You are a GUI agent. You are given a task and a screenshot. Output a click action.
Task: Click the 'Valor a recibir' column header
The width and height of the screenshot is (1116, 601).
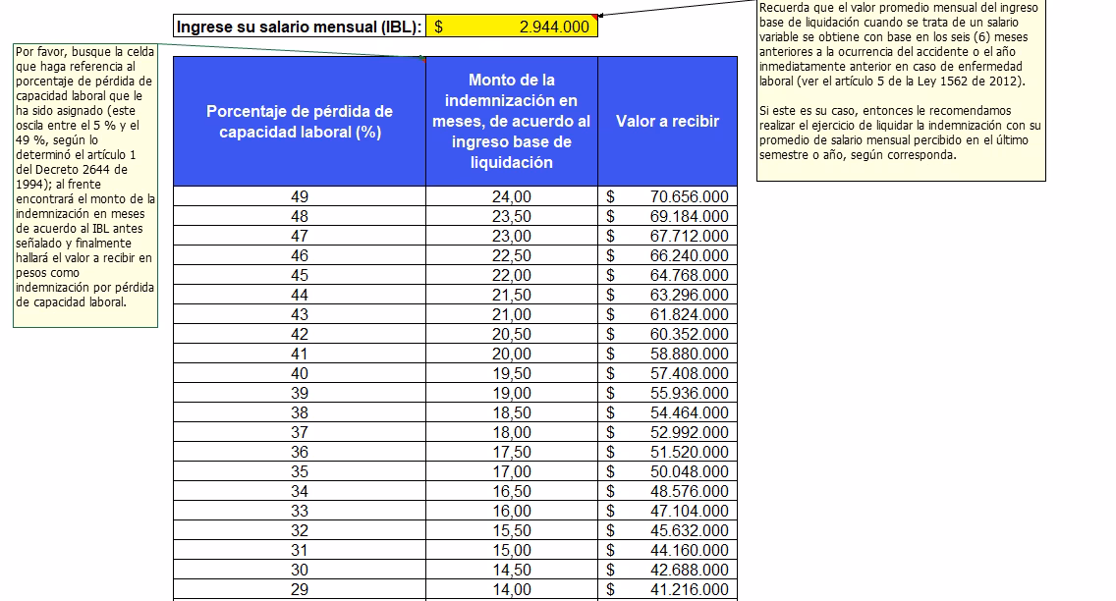(667, 122)
